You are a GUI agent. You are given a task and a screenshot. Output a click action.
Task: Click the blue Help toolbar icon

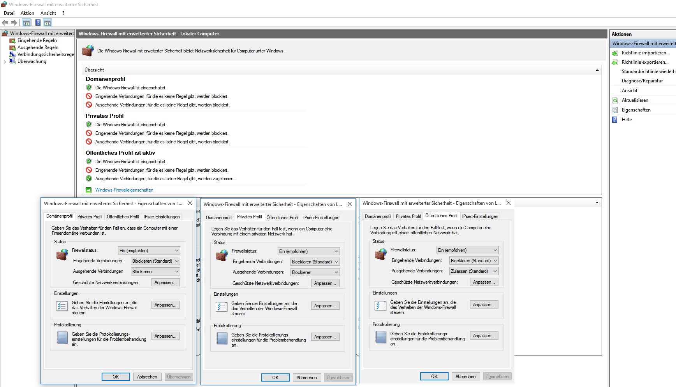38,23
